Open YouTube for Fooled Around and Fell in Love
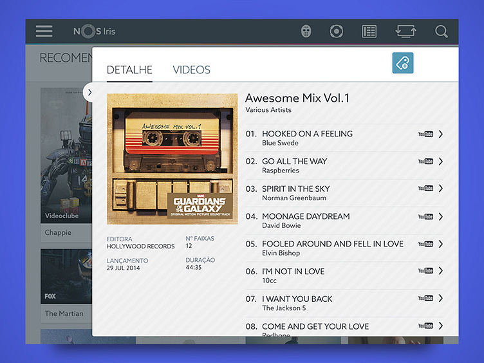Screen dimensions: 484x363 pos(425,244)
